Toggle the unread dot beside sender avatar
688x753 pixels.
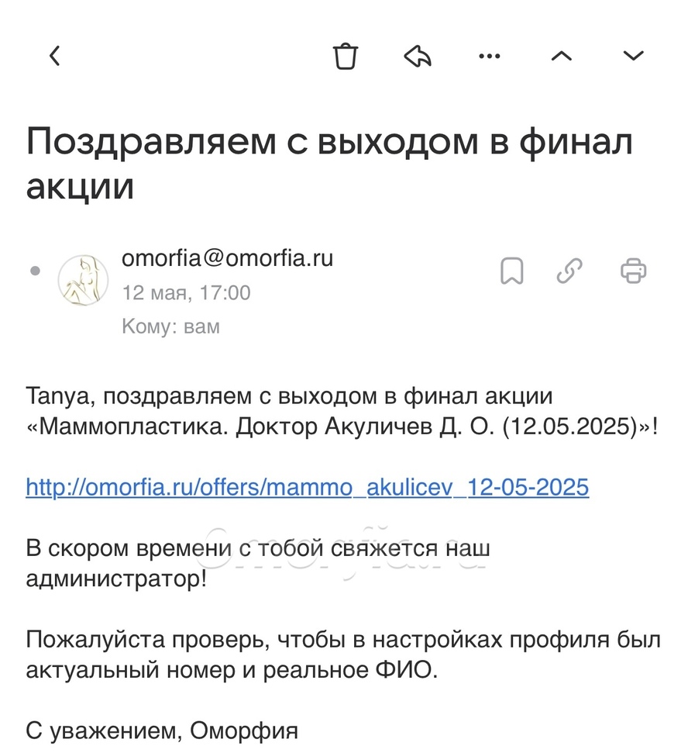[x=35, y=271]
